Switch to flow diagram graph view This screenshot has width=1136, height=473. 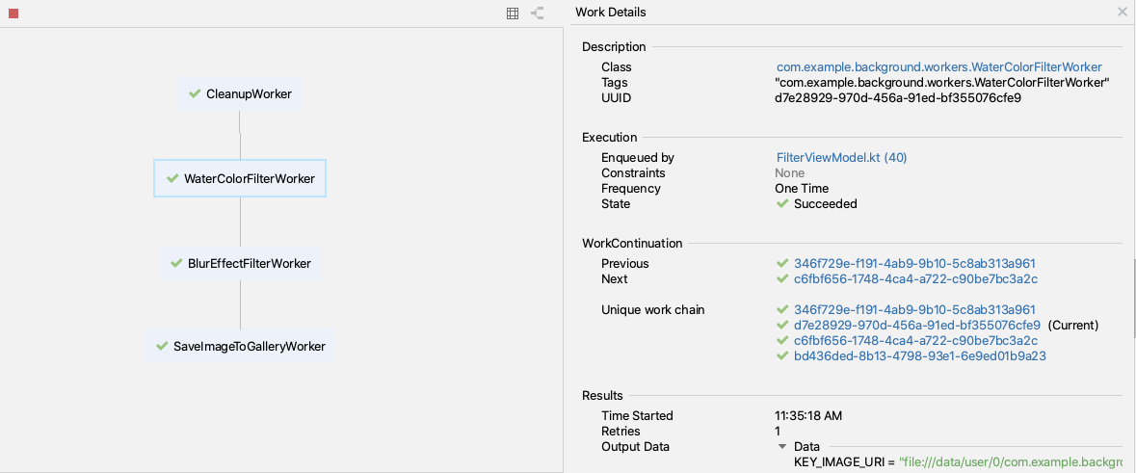(x=538, y=13)
